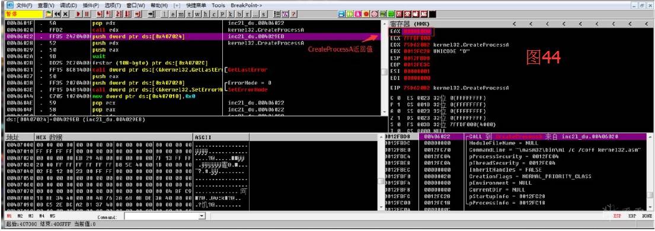Open Executable modules with 'e' button
This screenshot has height=231, width=655.
(172, 14)
